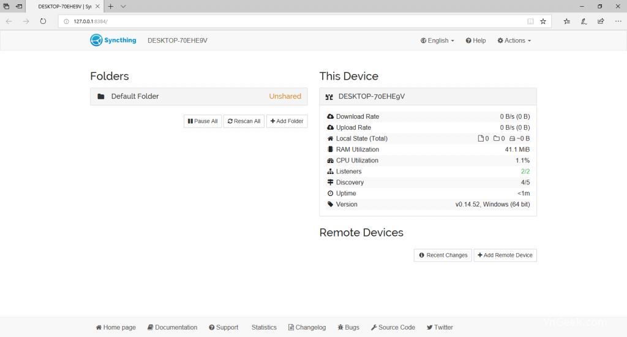Click the Add Folder button
627x337 pixels.
[x=287, y=121]
